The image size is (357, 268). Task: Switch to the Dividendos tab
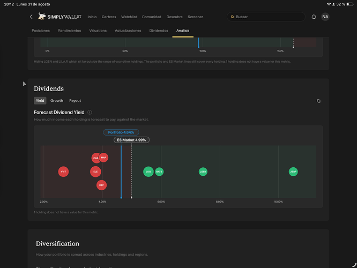pyautogui.click(x=159, y=31)
